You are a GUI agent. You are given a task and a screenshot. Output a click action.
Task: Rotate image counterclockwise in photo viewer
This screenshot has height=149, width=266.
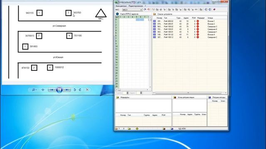tap(75, 90)
